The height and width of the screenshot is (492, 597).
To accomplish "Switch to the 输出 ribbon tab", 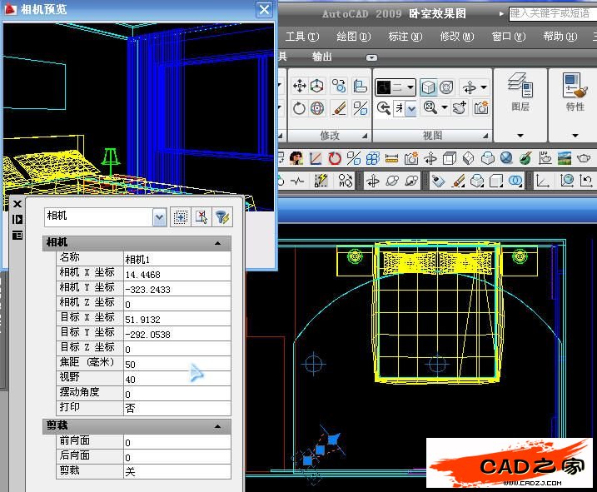I will click(x=321, y=57).
